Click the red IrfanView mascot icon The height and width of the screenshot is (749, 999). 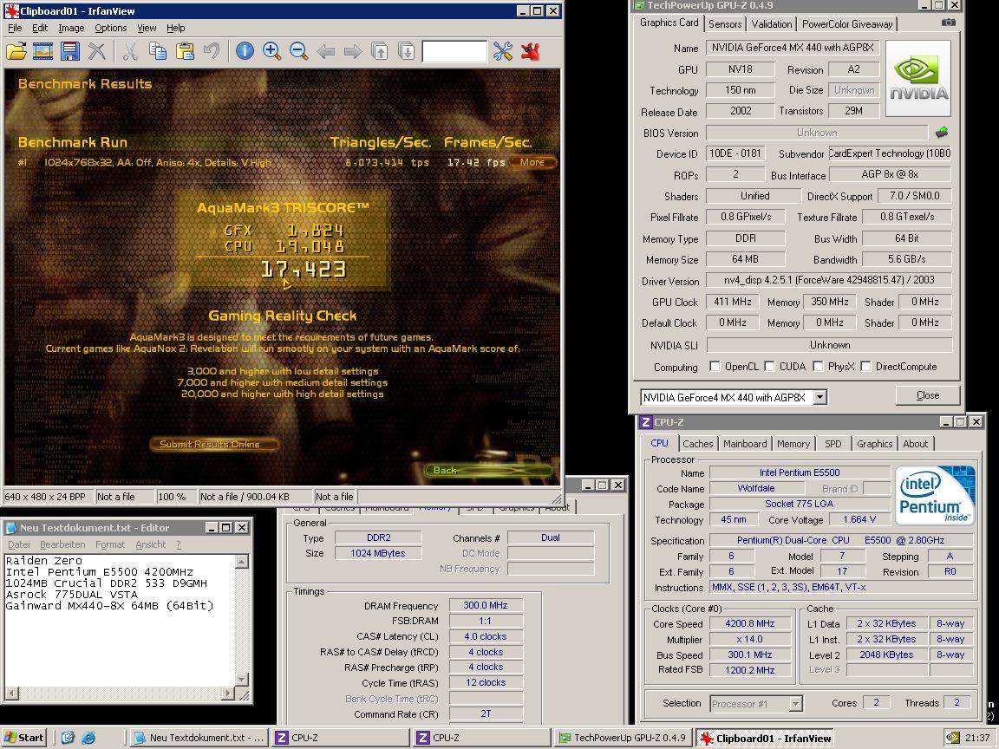pos(530,51)
